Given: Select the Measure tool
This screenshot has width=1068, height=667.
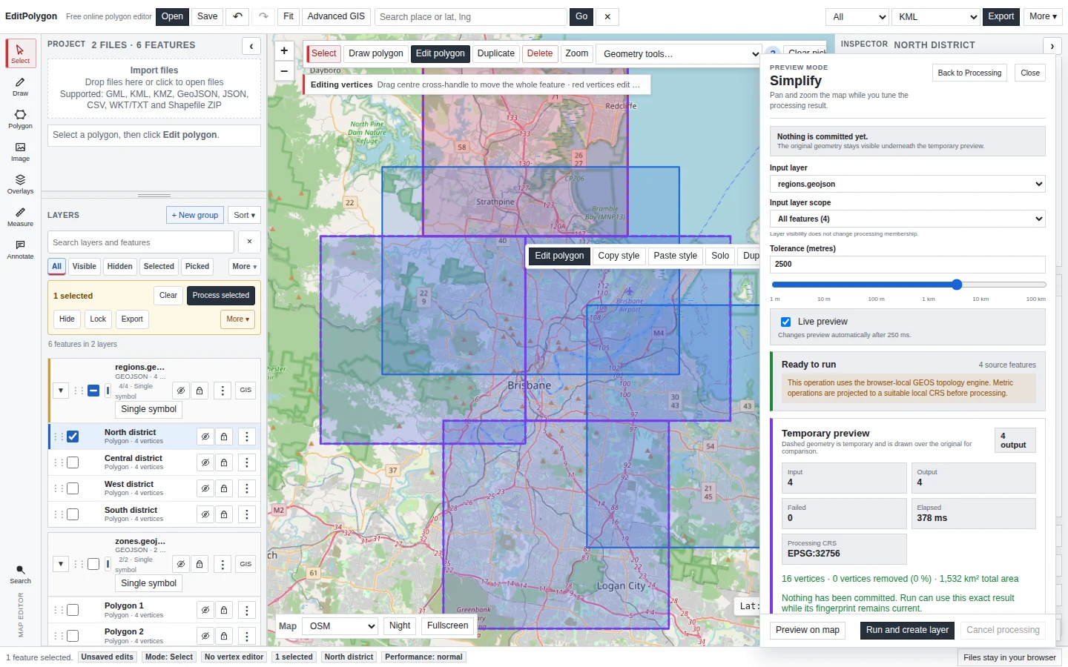Looking at the screenshot, I should (21, 216).
